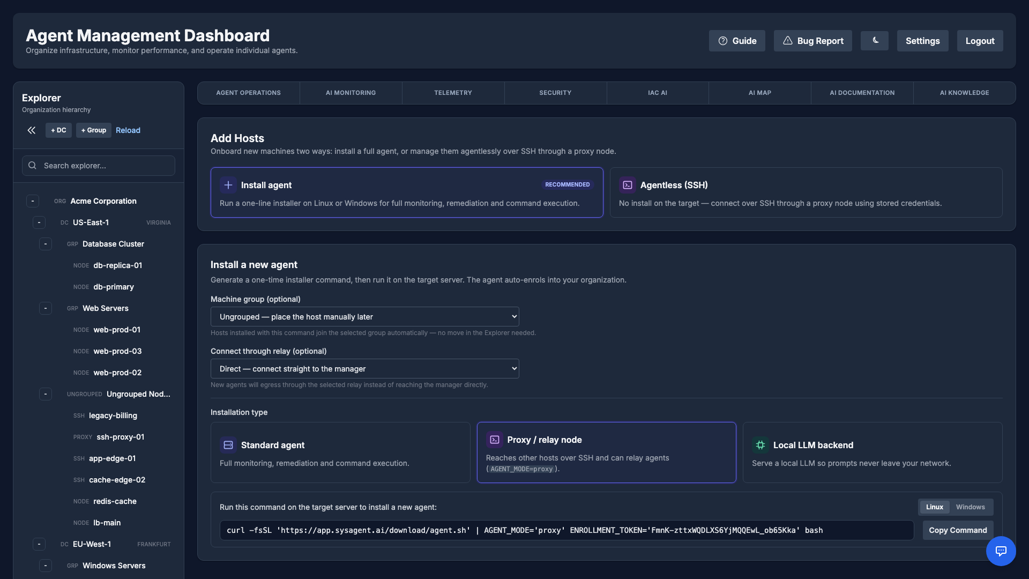Click the plus icon on Install agent card
1029x579 pixels.
point(228,185)
